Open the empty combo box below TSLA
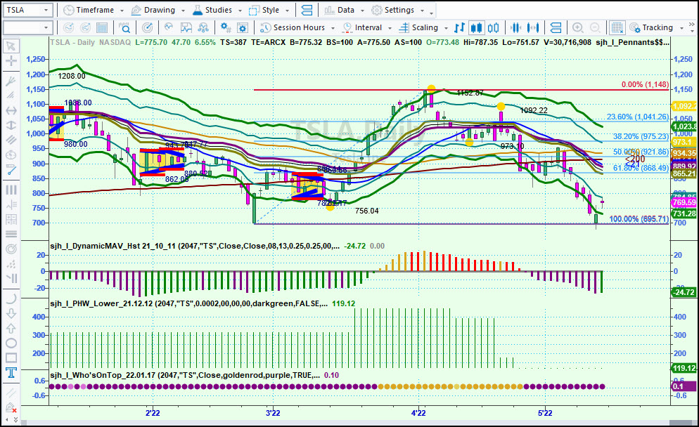Screen dimensions: 699x427 tap(27, 27)
